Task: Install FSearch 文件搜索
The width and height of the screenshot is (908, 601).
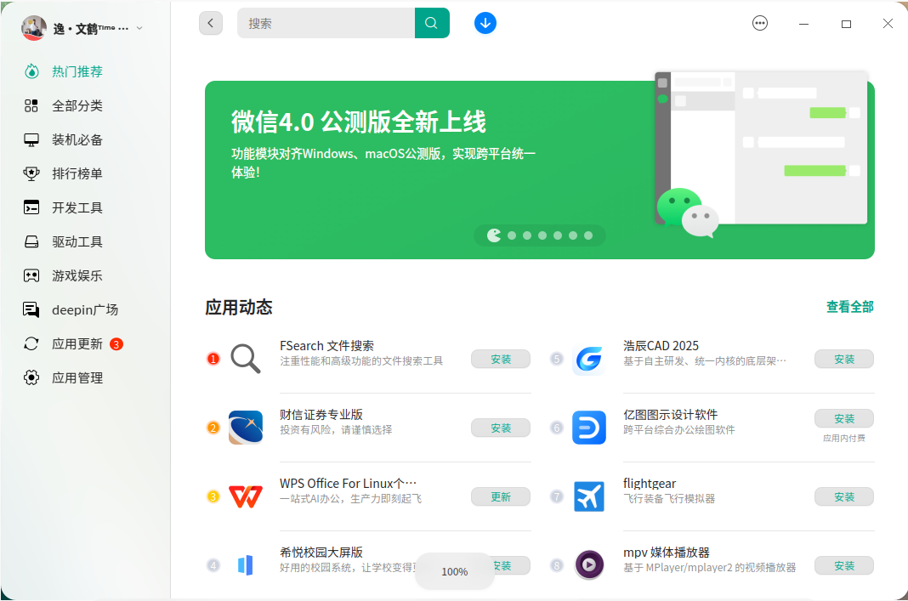Action: 501,359
